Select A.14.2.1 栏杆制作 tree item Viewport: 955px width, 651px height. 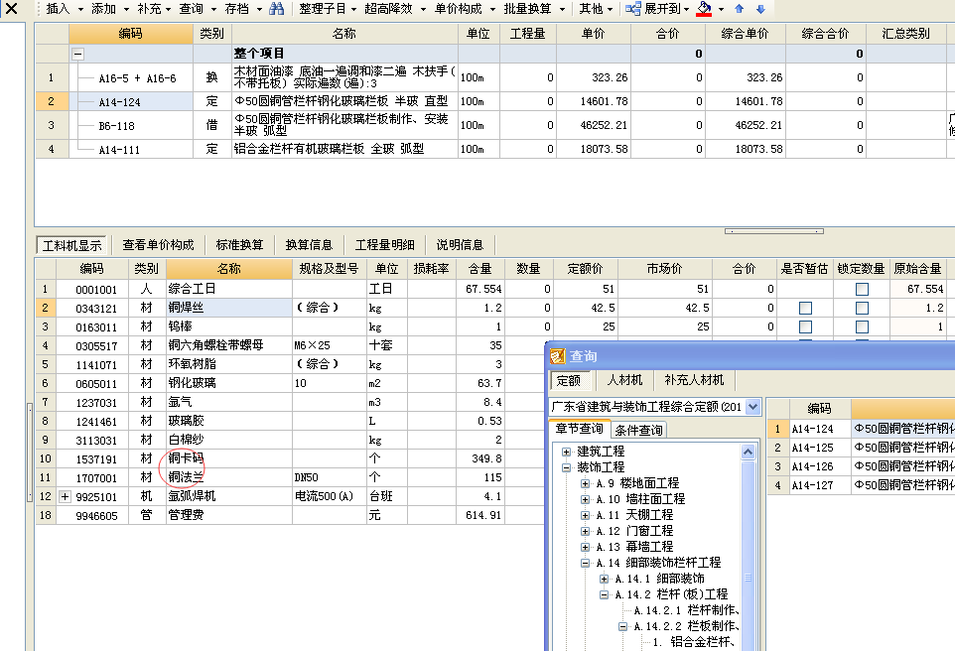(x=686, y=610)
